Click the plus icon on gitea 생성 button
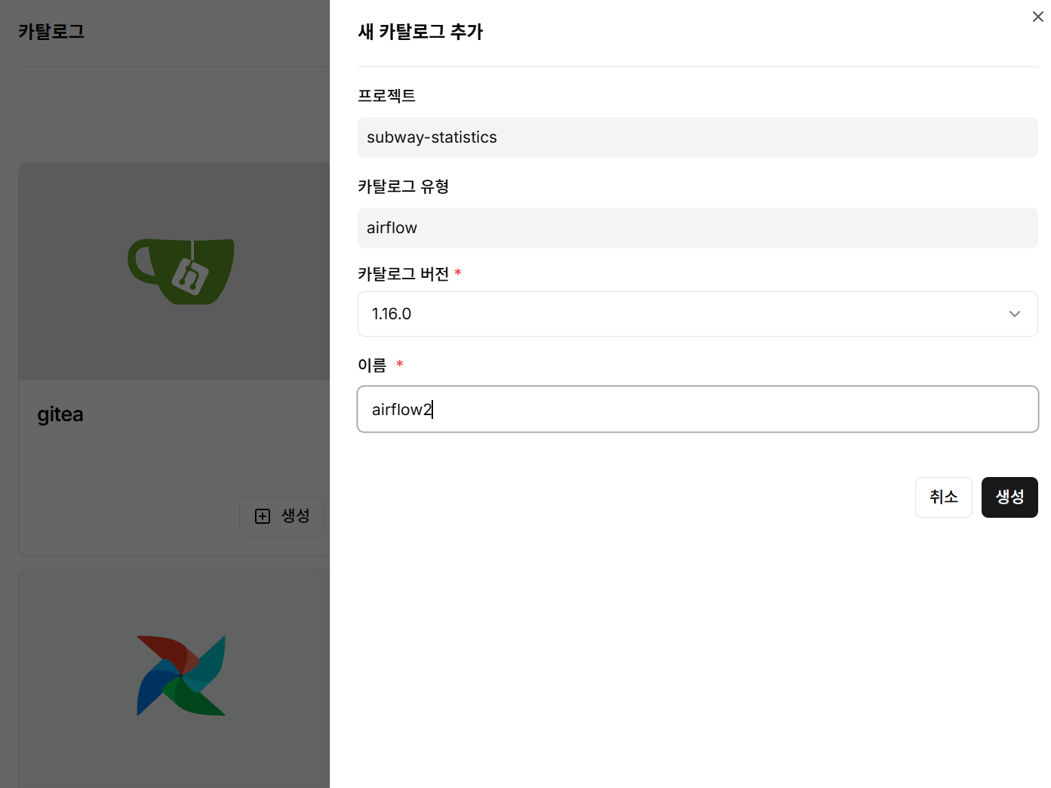This screenshot has width=1051, height=788. tap(263, 516)
